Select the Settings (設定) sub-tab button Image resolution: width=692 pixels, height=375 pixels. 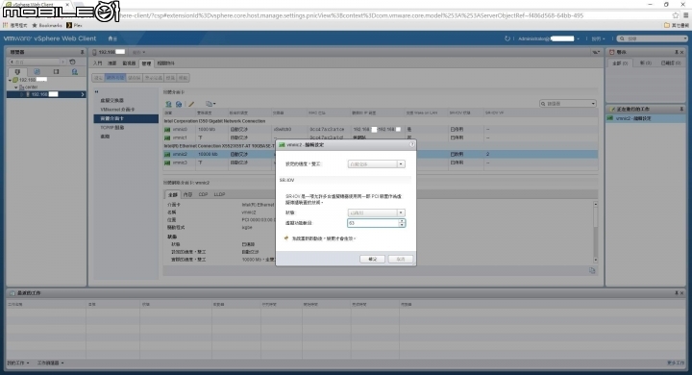[98, 78]
